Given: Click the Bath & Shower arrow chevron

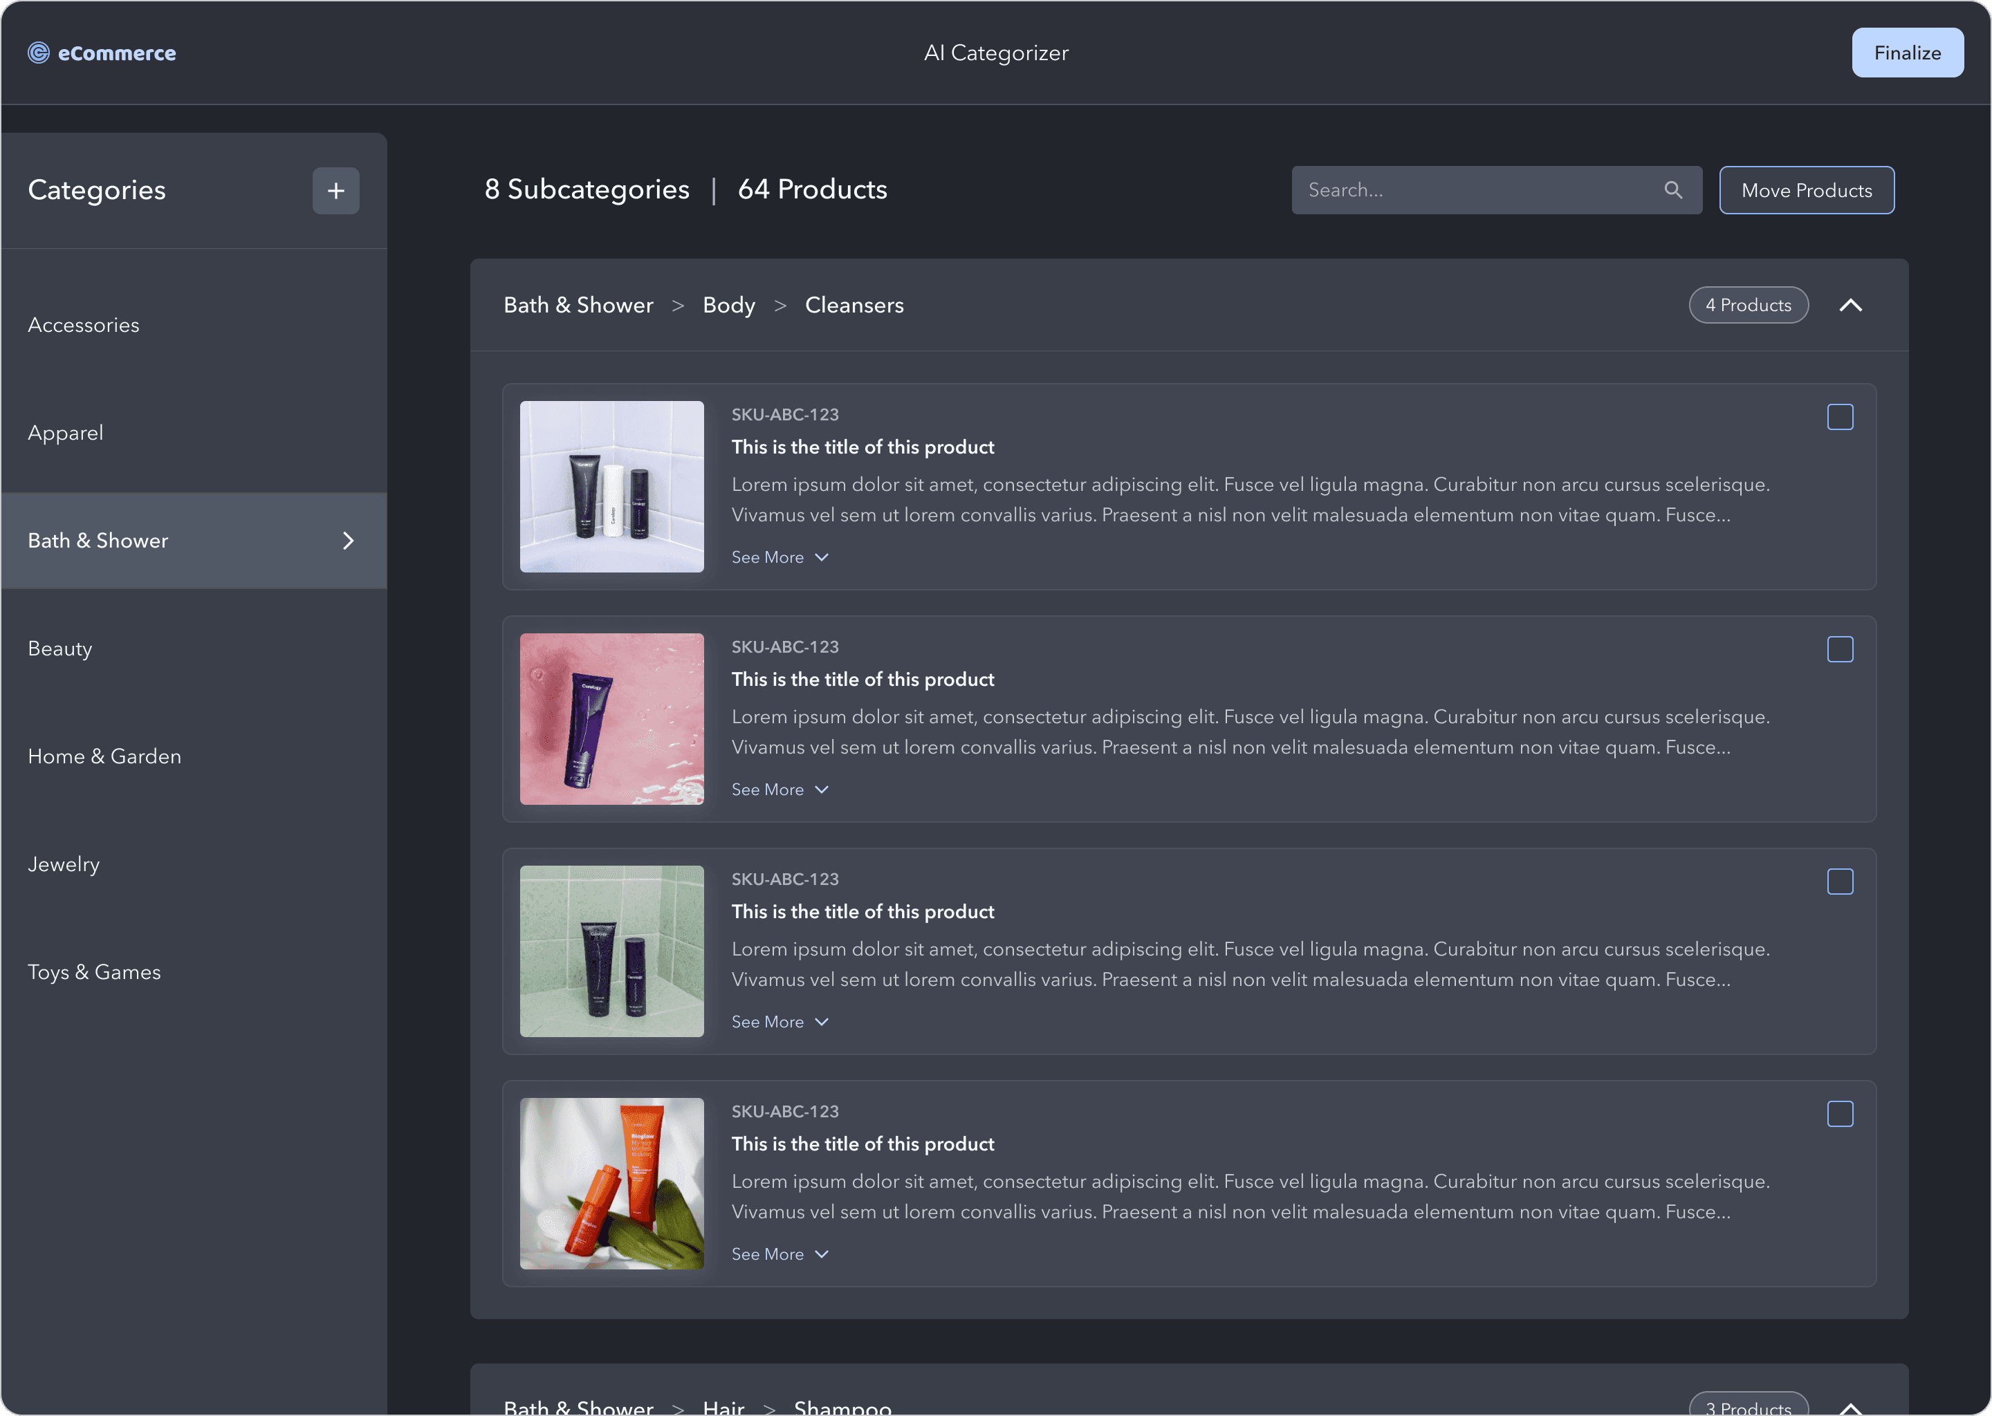Looking at the screenshot, I should pos(348,541).
